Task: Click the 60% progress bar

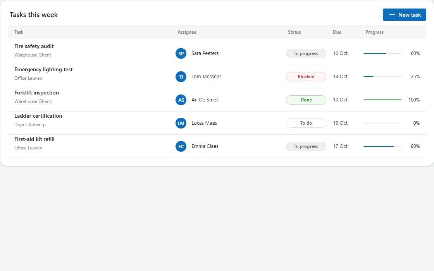Action: [x=382, y=53]
